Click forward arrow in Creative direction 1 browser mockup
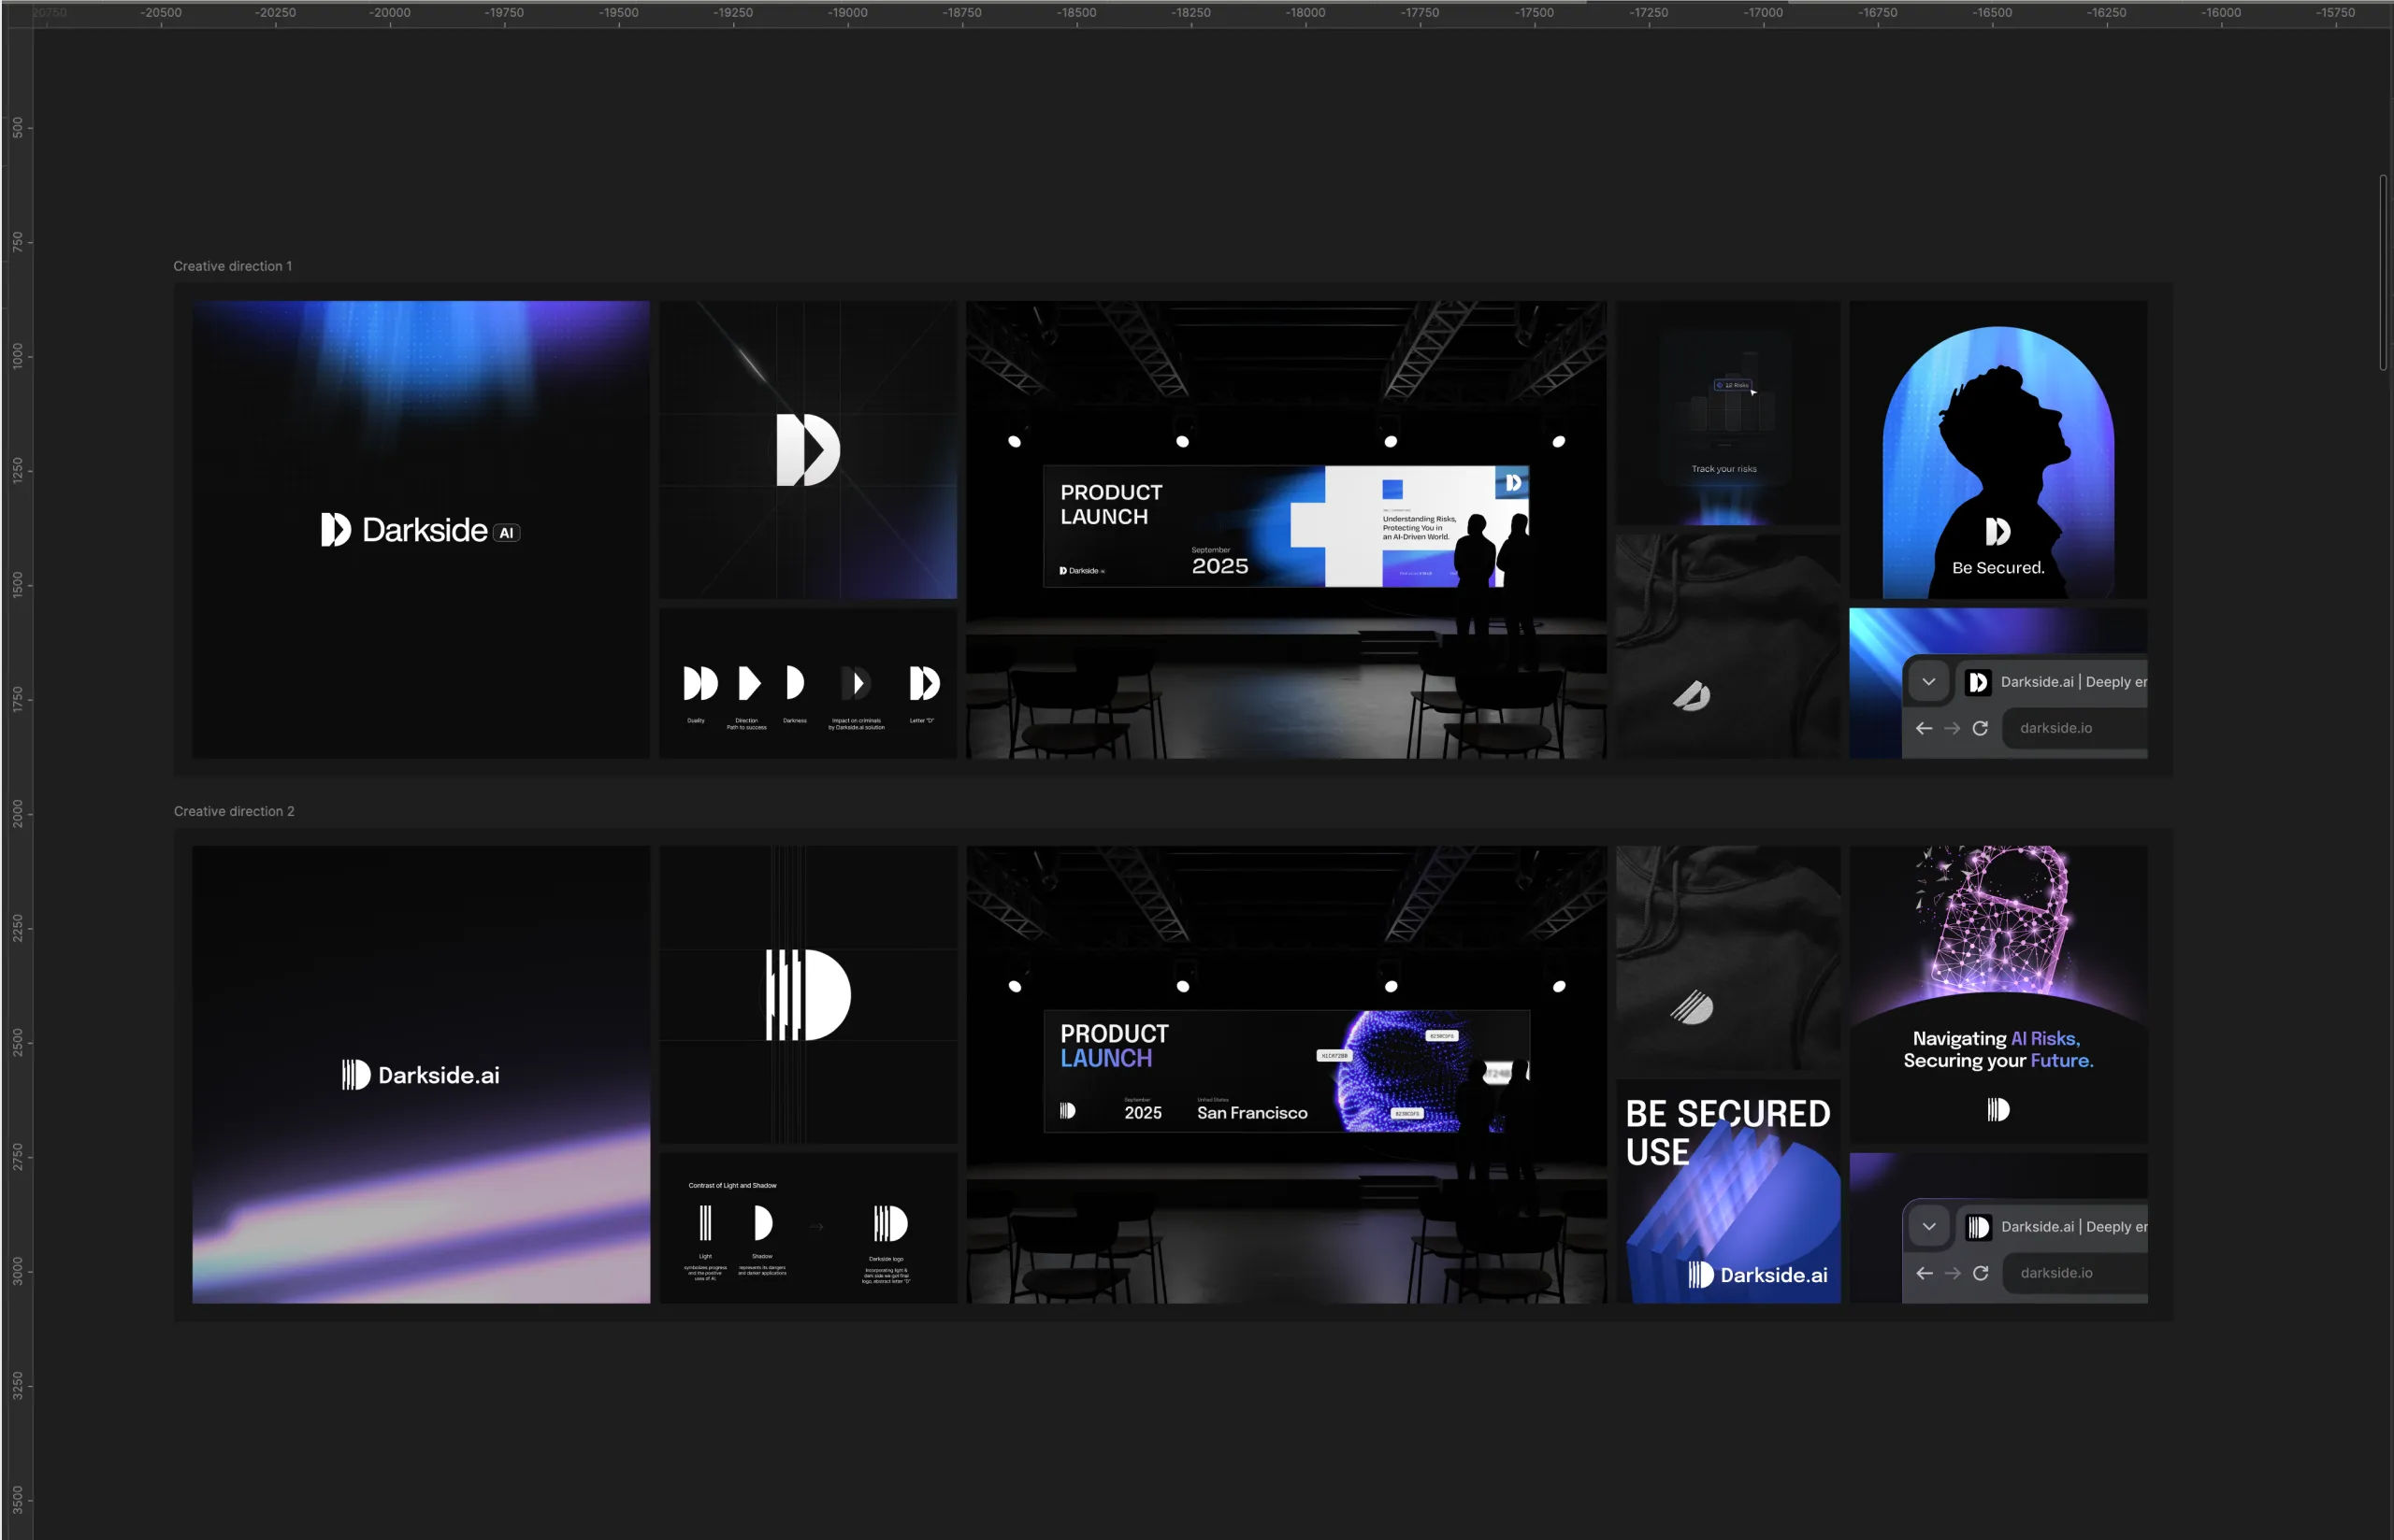Image resolution: width=2394 pixels, height=1540 pixels. pos(1951,728)
